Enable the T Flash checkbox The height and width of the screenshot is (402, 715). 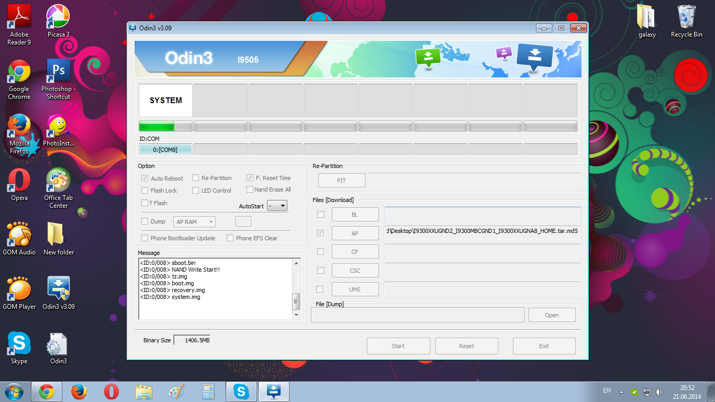tap(145, 203)
